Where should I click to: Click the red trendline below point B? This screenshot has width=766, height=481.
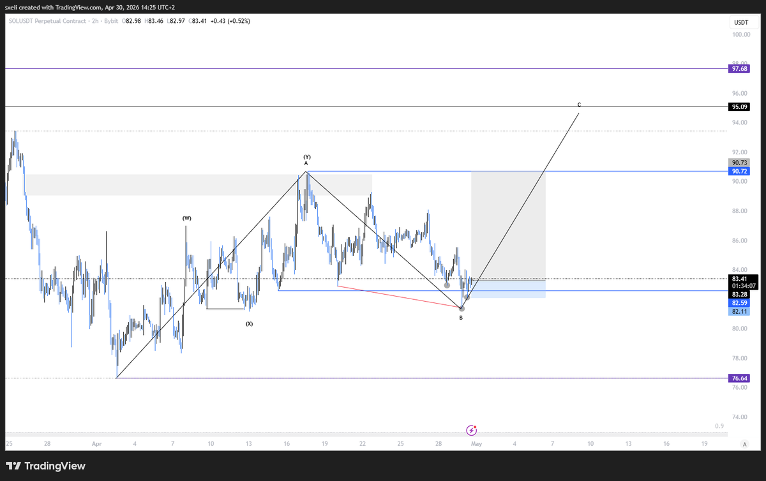coord(399,297)
